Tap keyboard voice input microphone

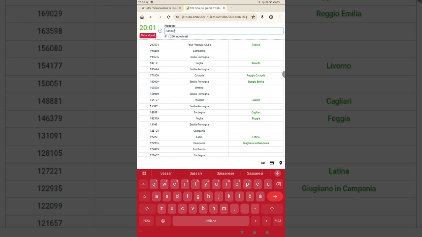point(278,173)
